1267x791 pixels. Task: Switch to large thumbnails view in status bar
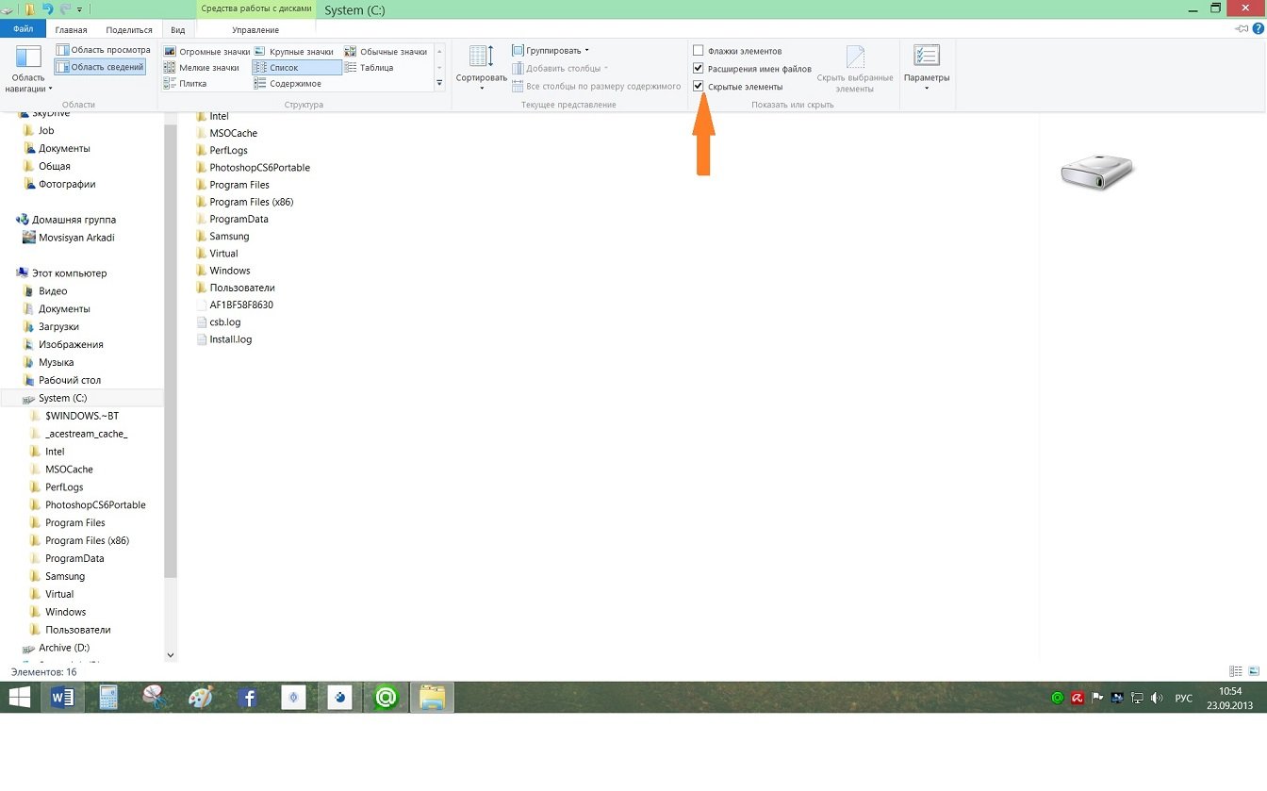point(1252,671)
